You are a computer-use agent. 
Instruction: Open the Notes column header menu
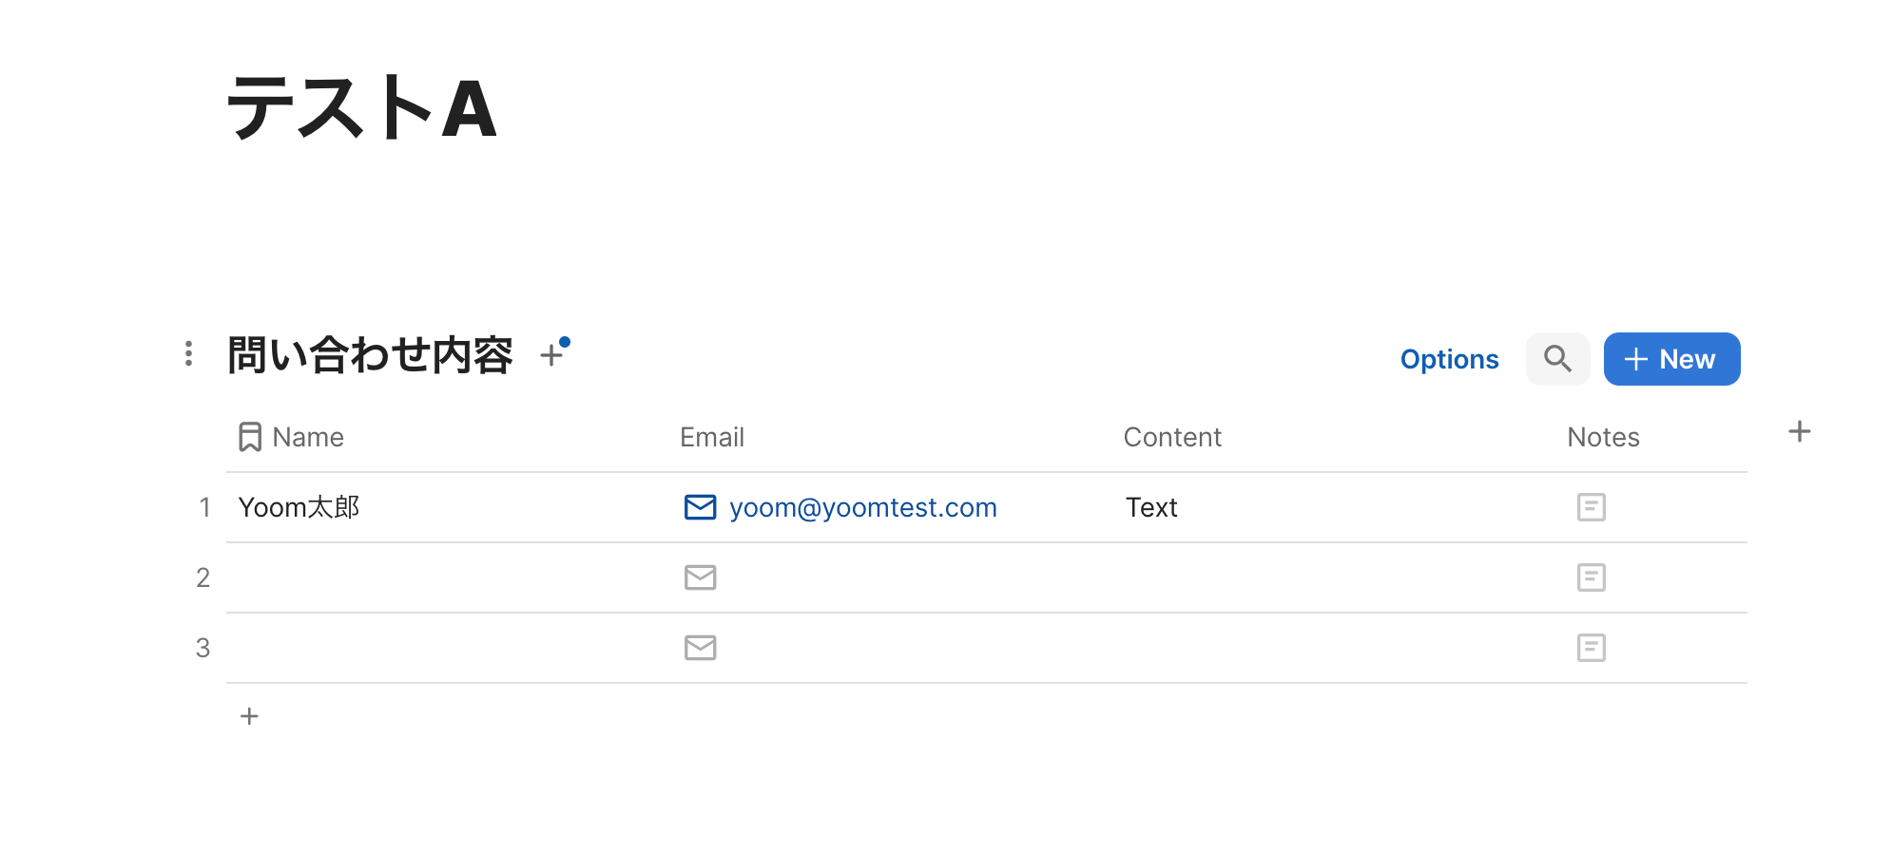tap(1603, 437)
